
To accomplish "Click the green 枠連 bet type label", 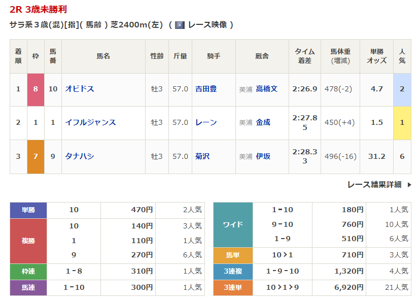I will (28, 272).
